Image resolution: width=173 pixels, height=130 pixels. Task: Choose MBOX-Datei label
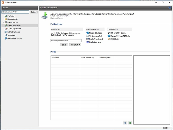pyautogui.click(x=115, y=39)
